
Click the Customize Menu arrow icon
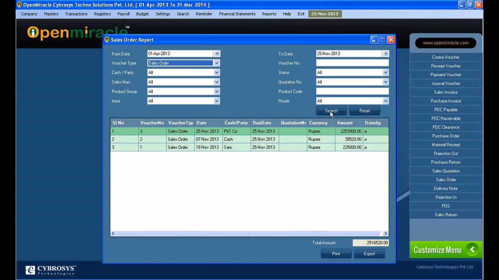[472, 250]
